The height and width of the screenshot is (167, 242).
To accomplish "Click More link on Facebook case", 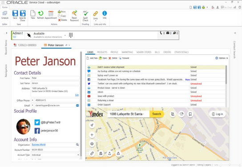I will 187,80.
